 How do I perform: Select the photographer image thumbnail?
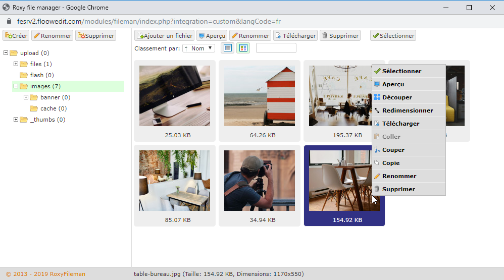(x=260, y=181)
